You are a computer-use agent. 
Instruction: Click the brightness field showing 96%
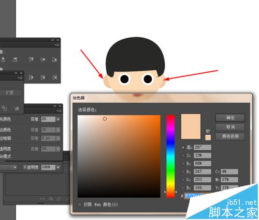coord(203,164)
